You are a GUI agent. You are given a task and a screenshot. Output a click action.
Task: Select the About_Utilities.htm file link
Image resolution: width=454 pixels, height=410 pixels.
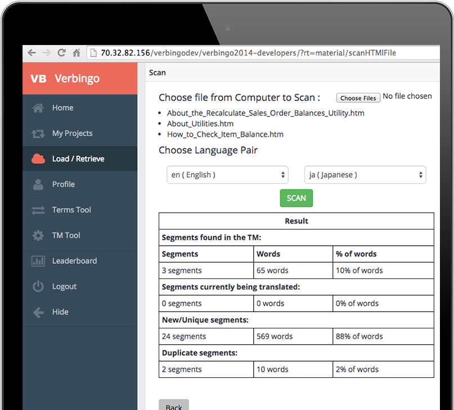coord(199,124)
